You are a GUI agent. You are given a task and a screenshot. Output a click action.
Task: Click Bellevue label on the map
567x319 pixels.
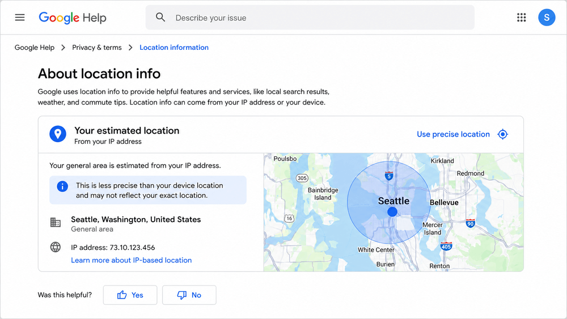(x=444, y=203)
